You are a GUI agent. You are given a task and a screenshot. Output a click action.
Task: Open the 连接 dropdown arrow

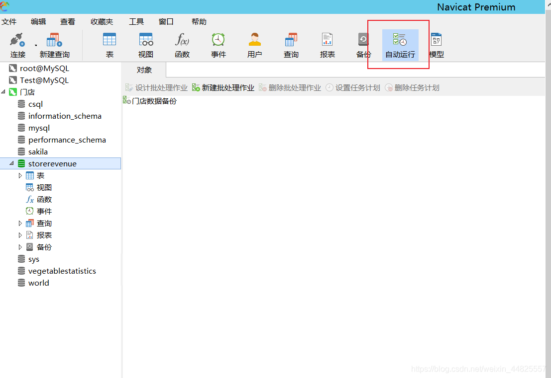[36, 46]
